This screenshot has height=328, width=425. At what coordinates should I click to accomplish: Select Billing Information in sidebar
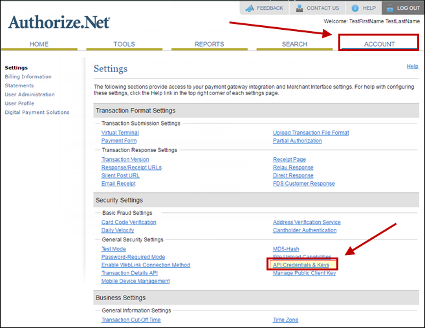(28, 77)
